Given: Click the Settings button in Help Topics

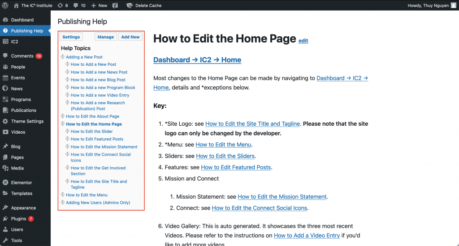Looking at the screenshot, I should (71, 37).
